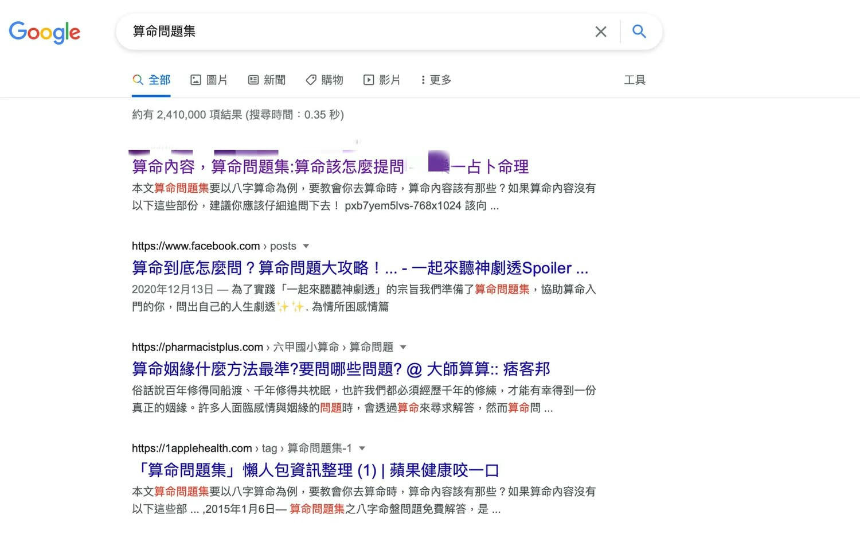Expand dropdown arrow next to facebook.com posts
The image size is (860, 534).
(306, 246)
